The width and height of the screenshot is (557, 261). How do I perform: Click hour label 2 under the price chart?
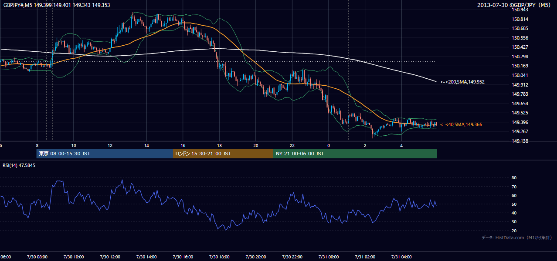pyautogui.click(x=365, y=145)
